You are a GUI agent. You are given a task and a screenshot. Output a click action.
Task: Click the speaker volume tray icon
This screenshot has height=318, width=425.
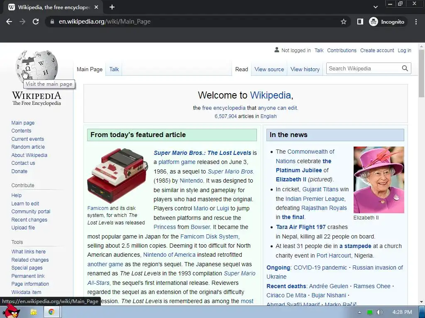coord(379,312)
